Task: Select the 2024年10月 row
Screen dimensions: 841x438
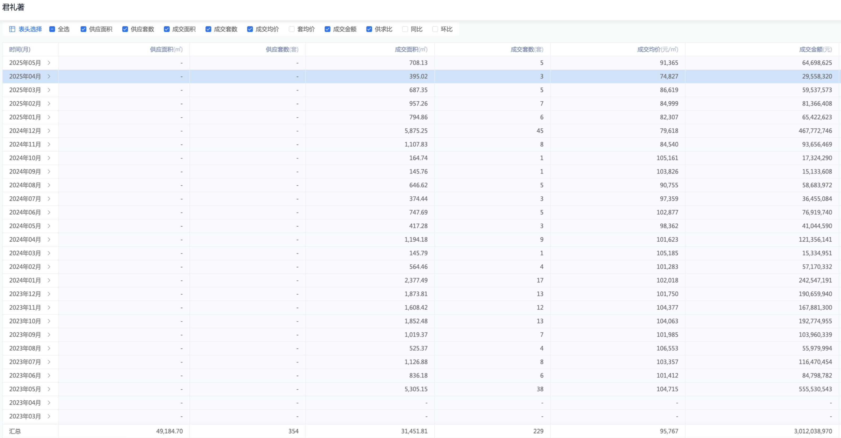Action: pyautogui.click(x=25, y=158)
